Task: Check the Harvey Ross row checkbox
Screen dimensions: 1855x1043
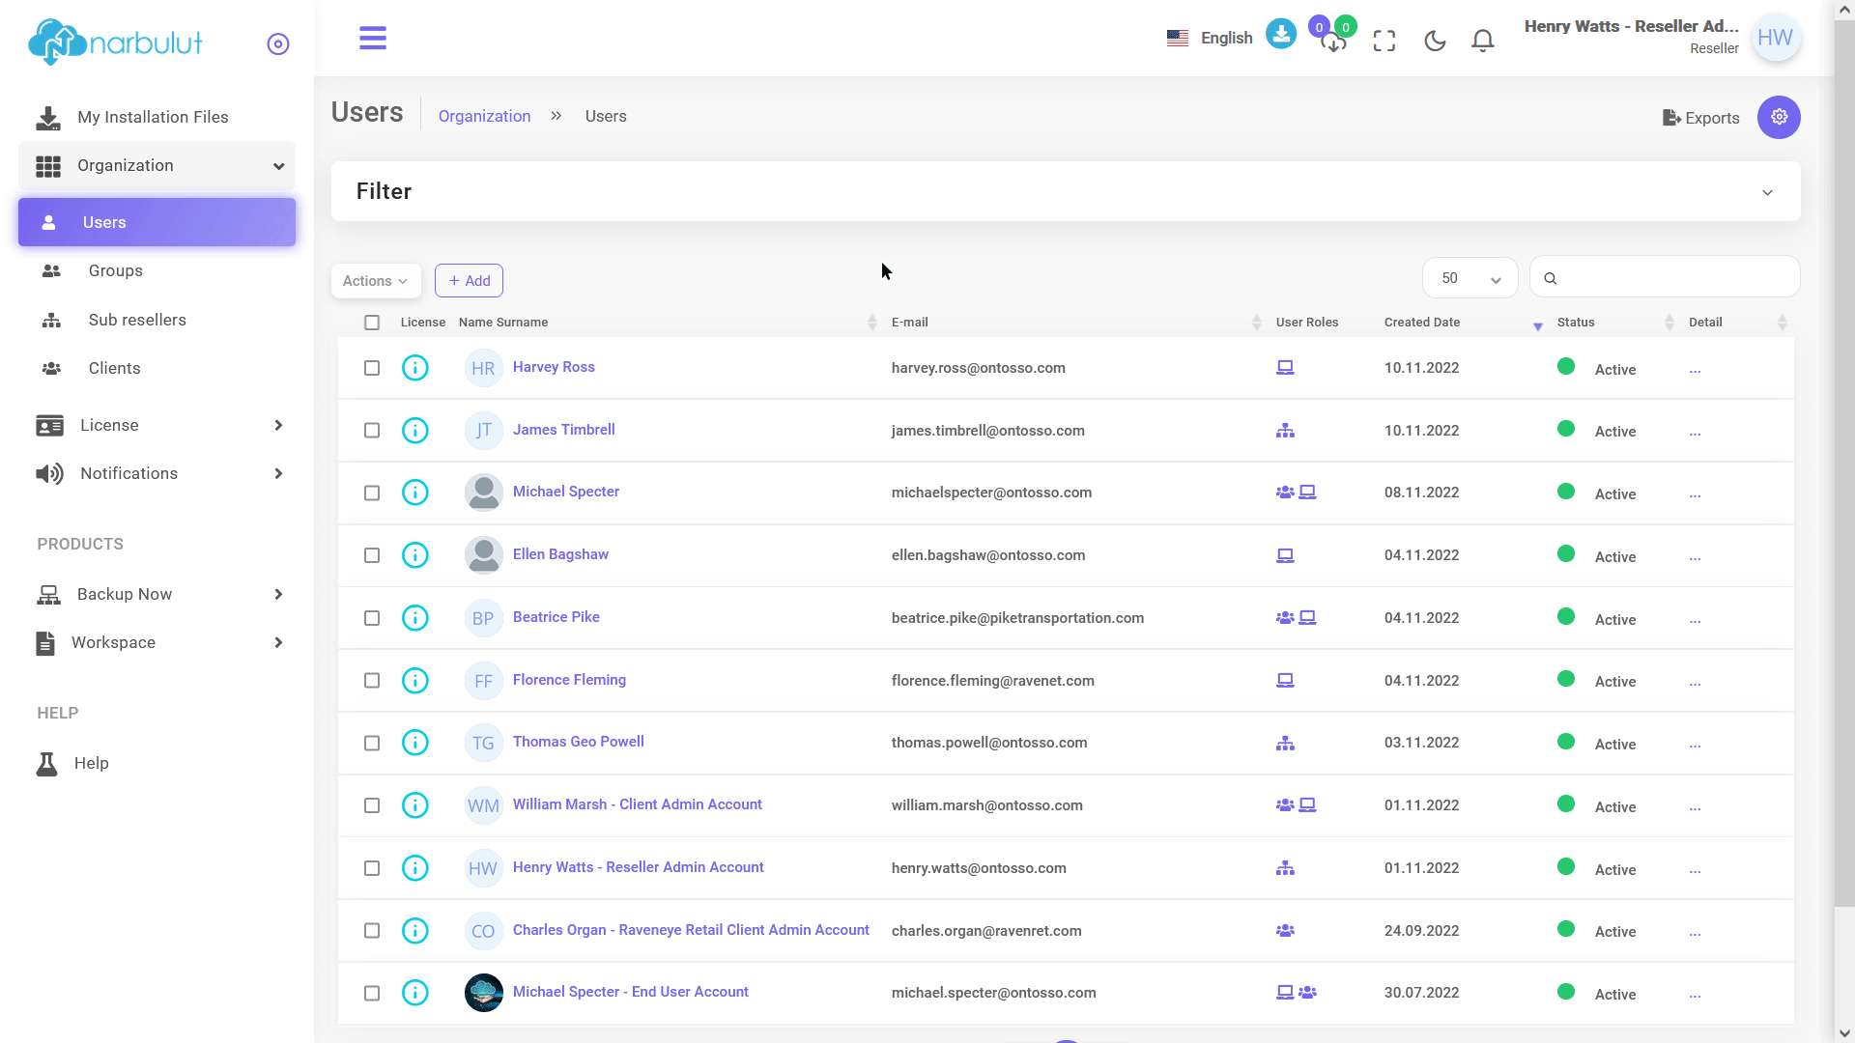Action: pos(372,368)
